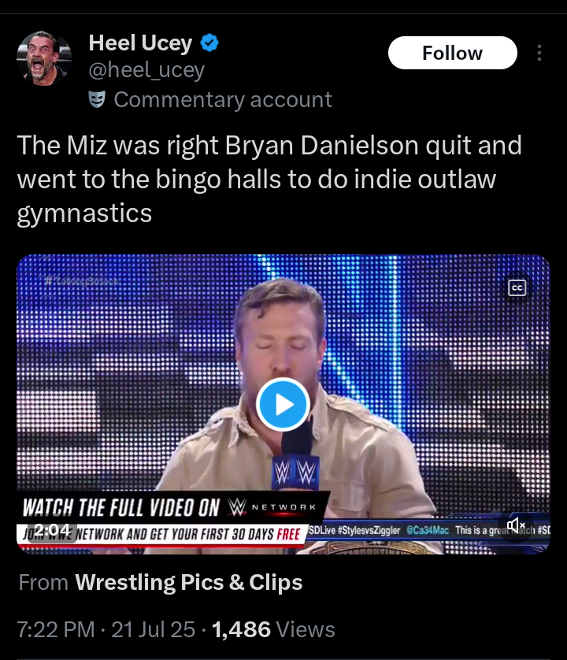
Task: Open the three-dot more options menu
Action: point(539,53)
